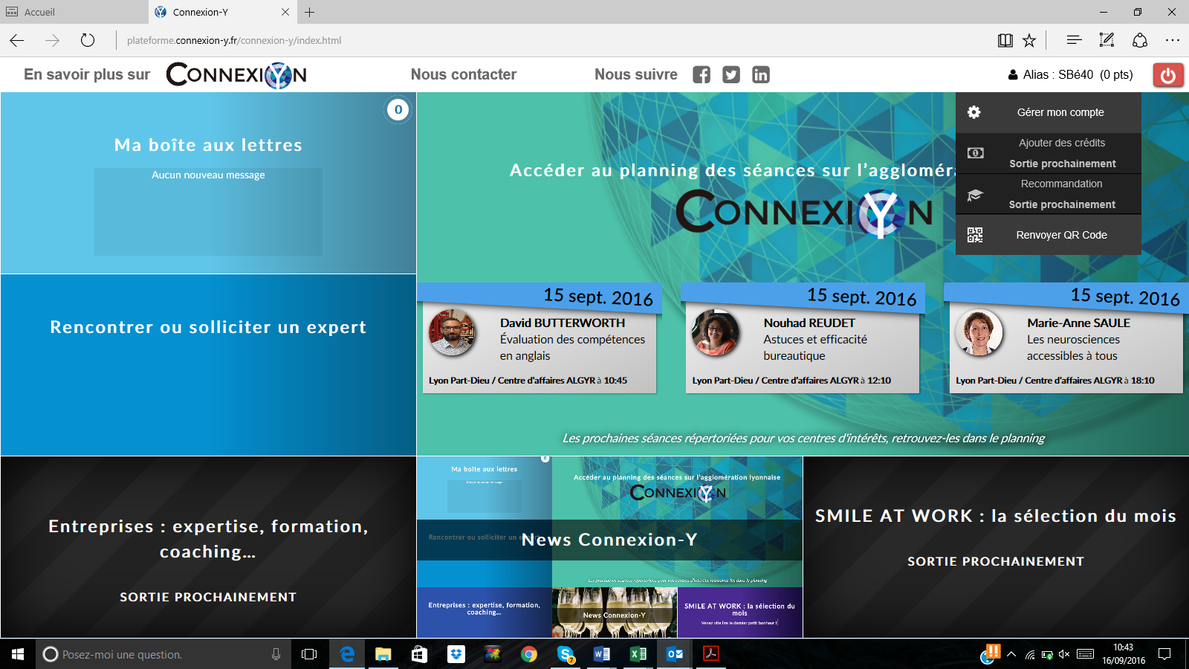Image resolution: width=1189 pixels, height=669 pixels.
Task: Click the graduation cap Recommandation icon
Action: point(975,195)
